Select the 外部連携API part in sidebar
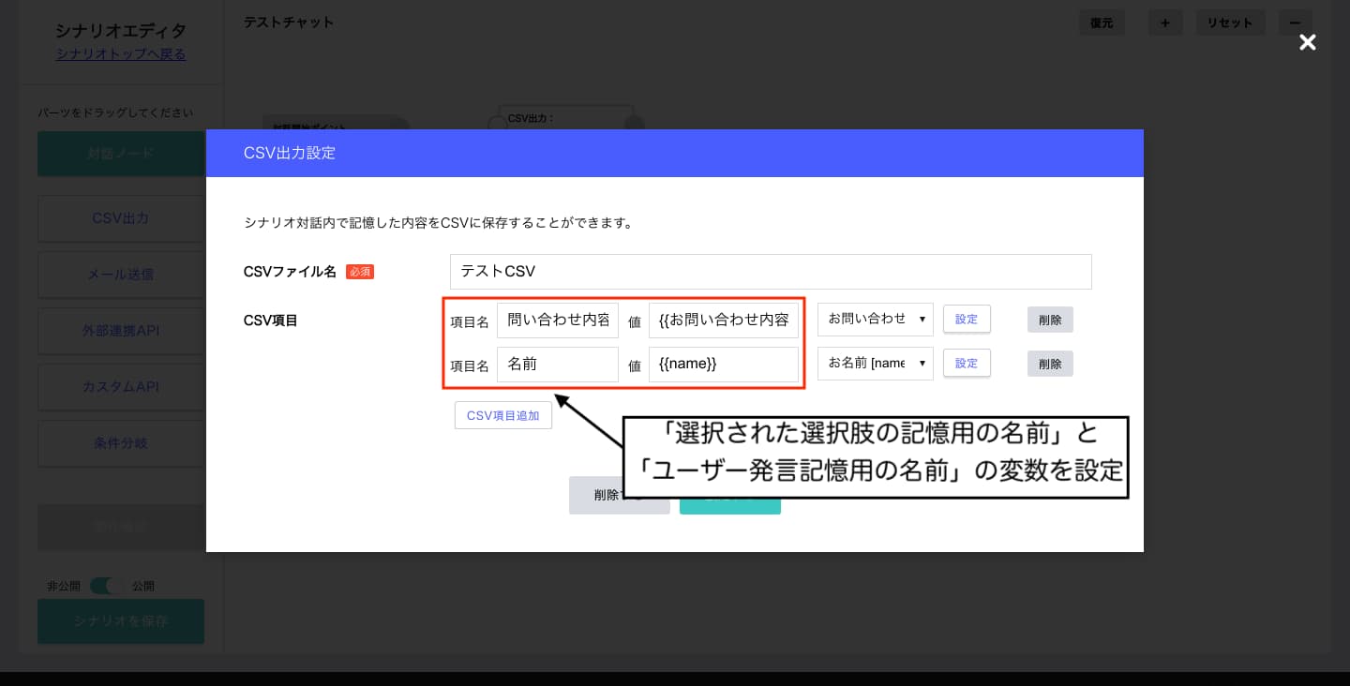 (x=121, y=331)
